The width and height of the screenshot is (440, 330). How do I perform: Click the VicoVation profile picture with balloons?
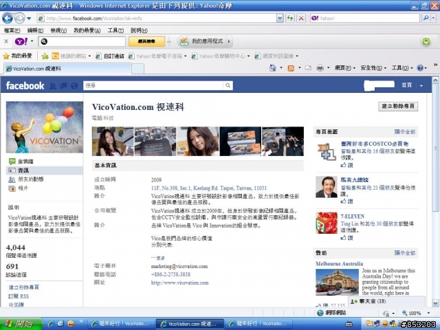(45, 127)
